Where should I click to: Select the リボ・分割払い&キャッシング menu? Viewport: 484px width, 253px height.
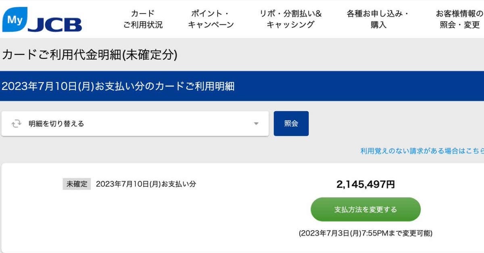[x=290, y=19]
